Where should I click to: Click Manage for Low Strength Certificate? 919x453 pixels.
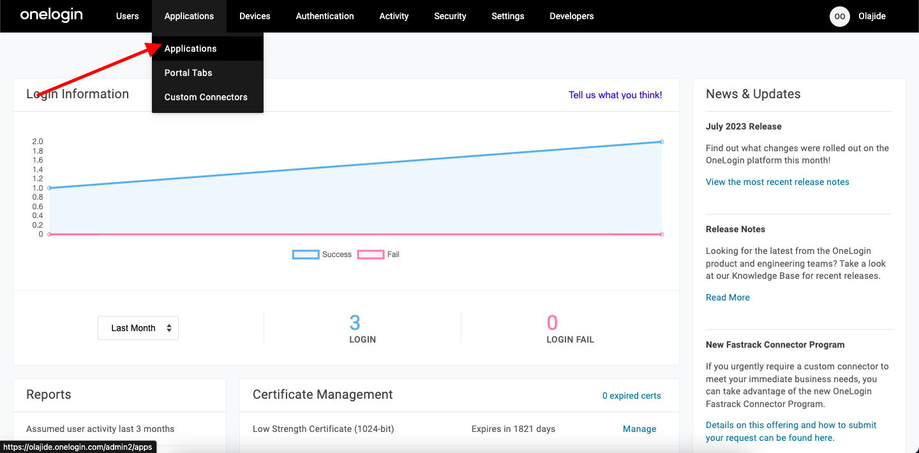tap(639, 429)
